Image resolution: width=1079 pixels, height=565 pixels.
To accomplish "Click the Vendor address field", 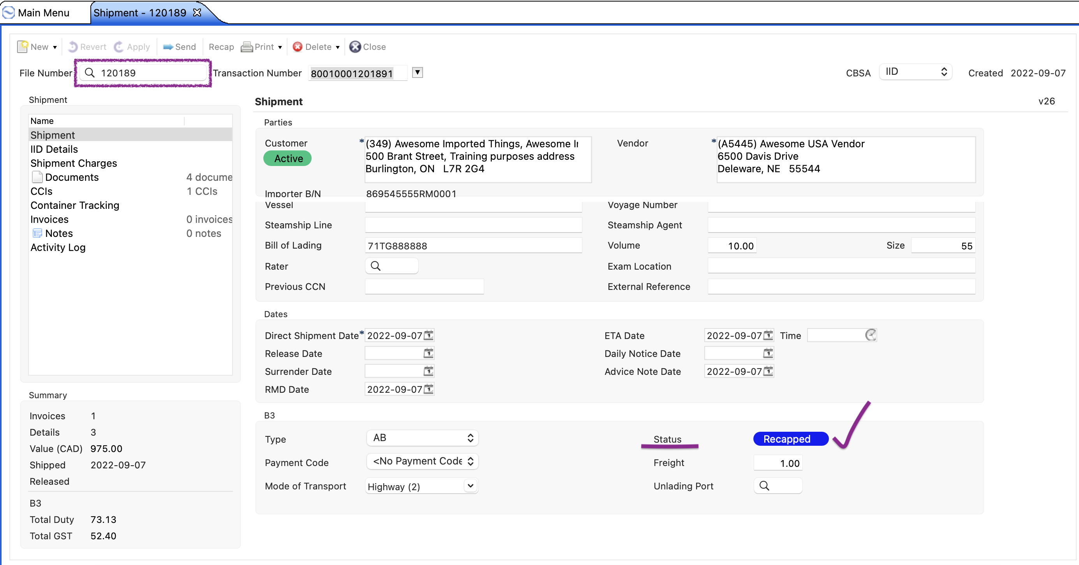I will 846,159.
